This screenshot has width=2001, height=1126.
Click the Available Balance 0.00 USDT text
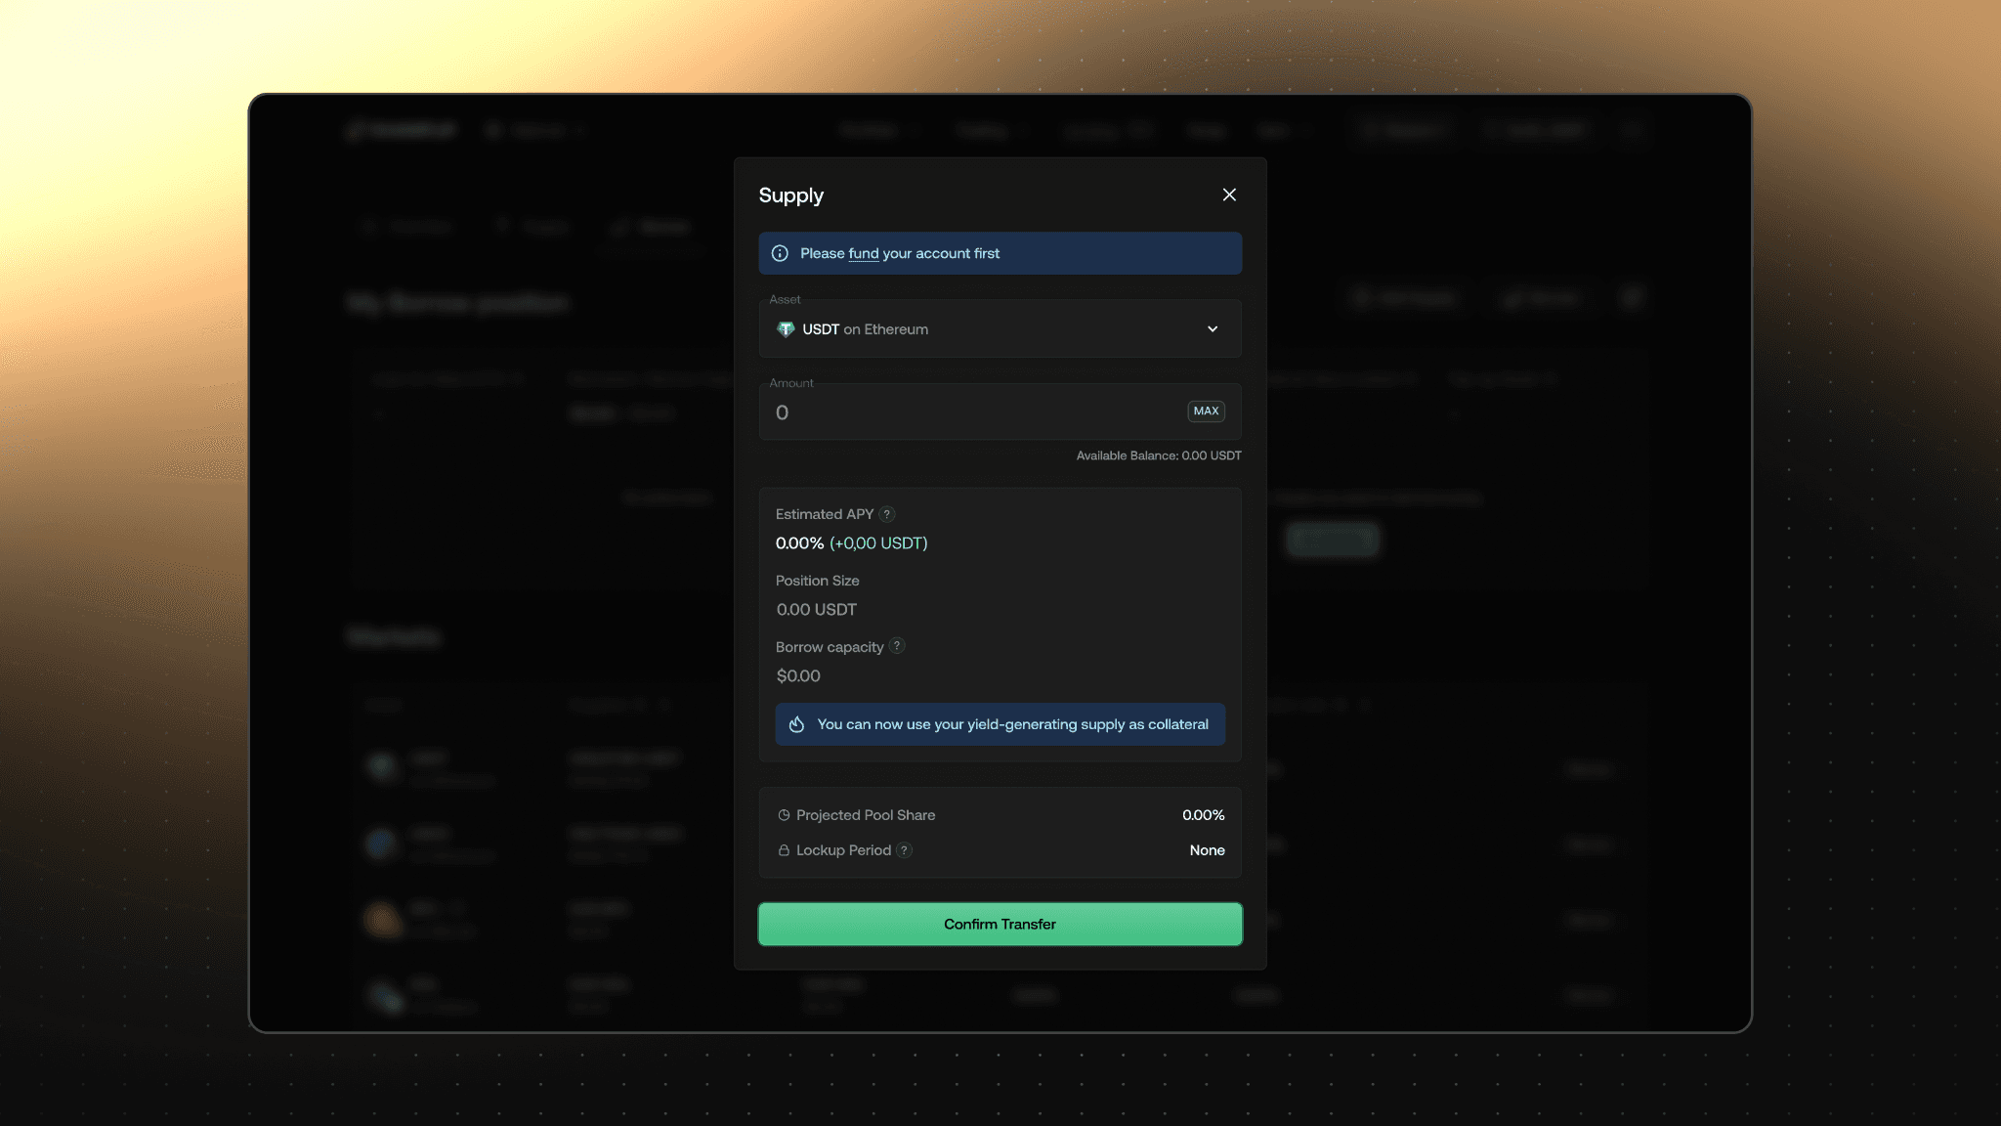point(1158,455)
